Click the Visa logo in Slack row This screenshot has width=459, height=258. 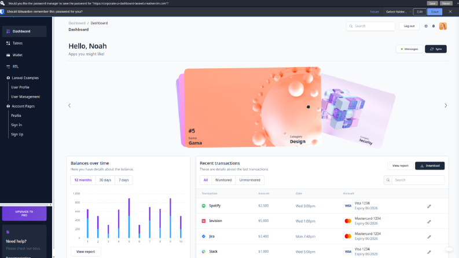pos(348,251)
